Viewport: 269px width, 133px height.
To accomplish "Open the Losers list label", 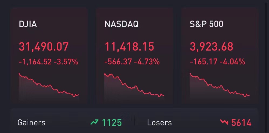I will (159, 122).
